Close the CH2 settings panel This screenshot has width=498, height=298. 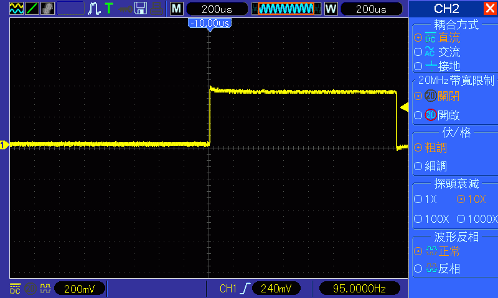click(490, 8)
